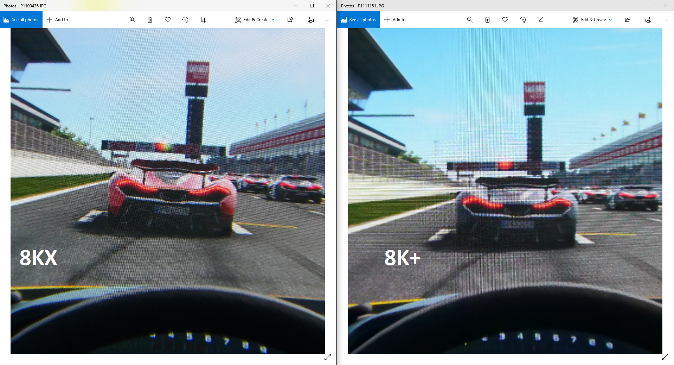Minimize the P1100436.JPG Photos window
The height and width of the screenshot is (365, 674).
[296, 6]
